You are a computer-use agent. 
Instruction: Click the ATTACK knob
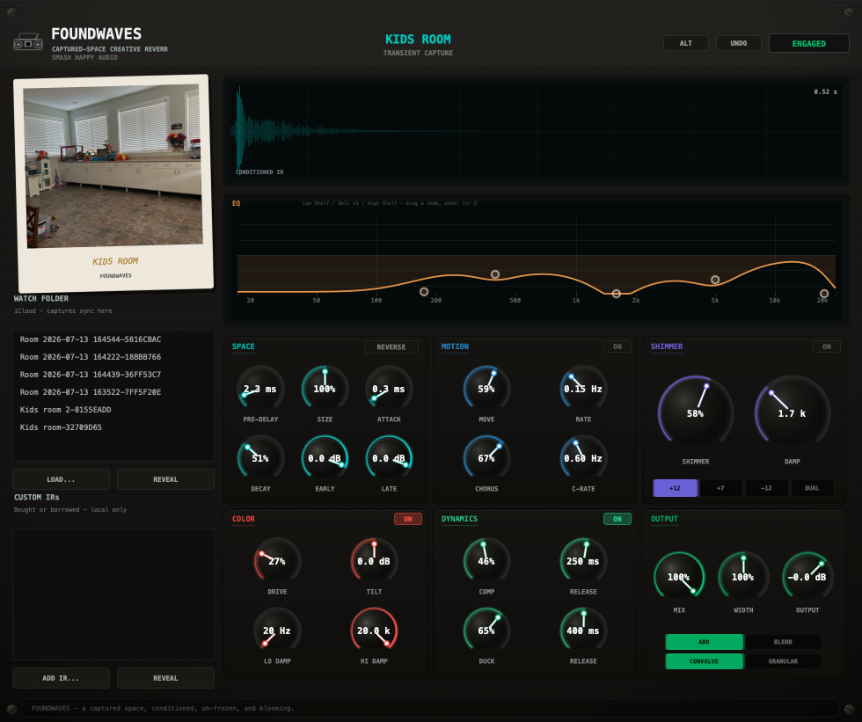[389, 389]
